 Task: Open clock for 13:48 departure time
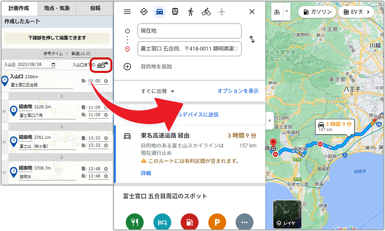(x=106, y=176)
